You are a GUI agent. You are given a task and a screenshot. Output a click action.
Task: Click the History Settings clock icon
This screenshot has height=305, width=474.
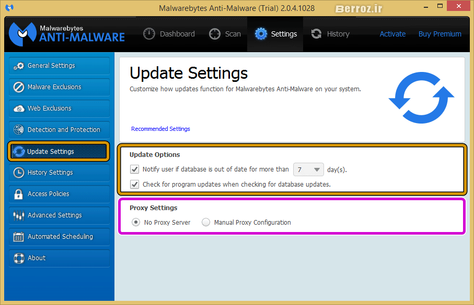[19, 173]
